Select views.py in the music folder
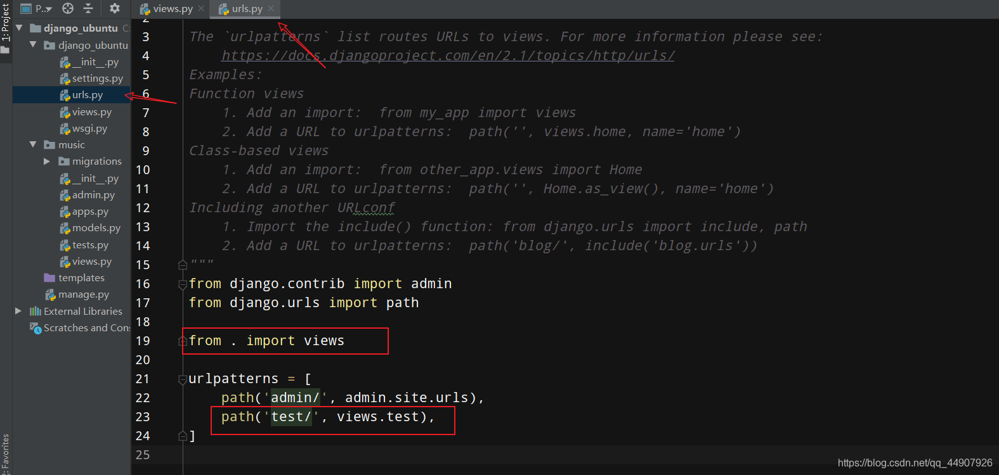 pyautogui.click(x=91, y=262)
